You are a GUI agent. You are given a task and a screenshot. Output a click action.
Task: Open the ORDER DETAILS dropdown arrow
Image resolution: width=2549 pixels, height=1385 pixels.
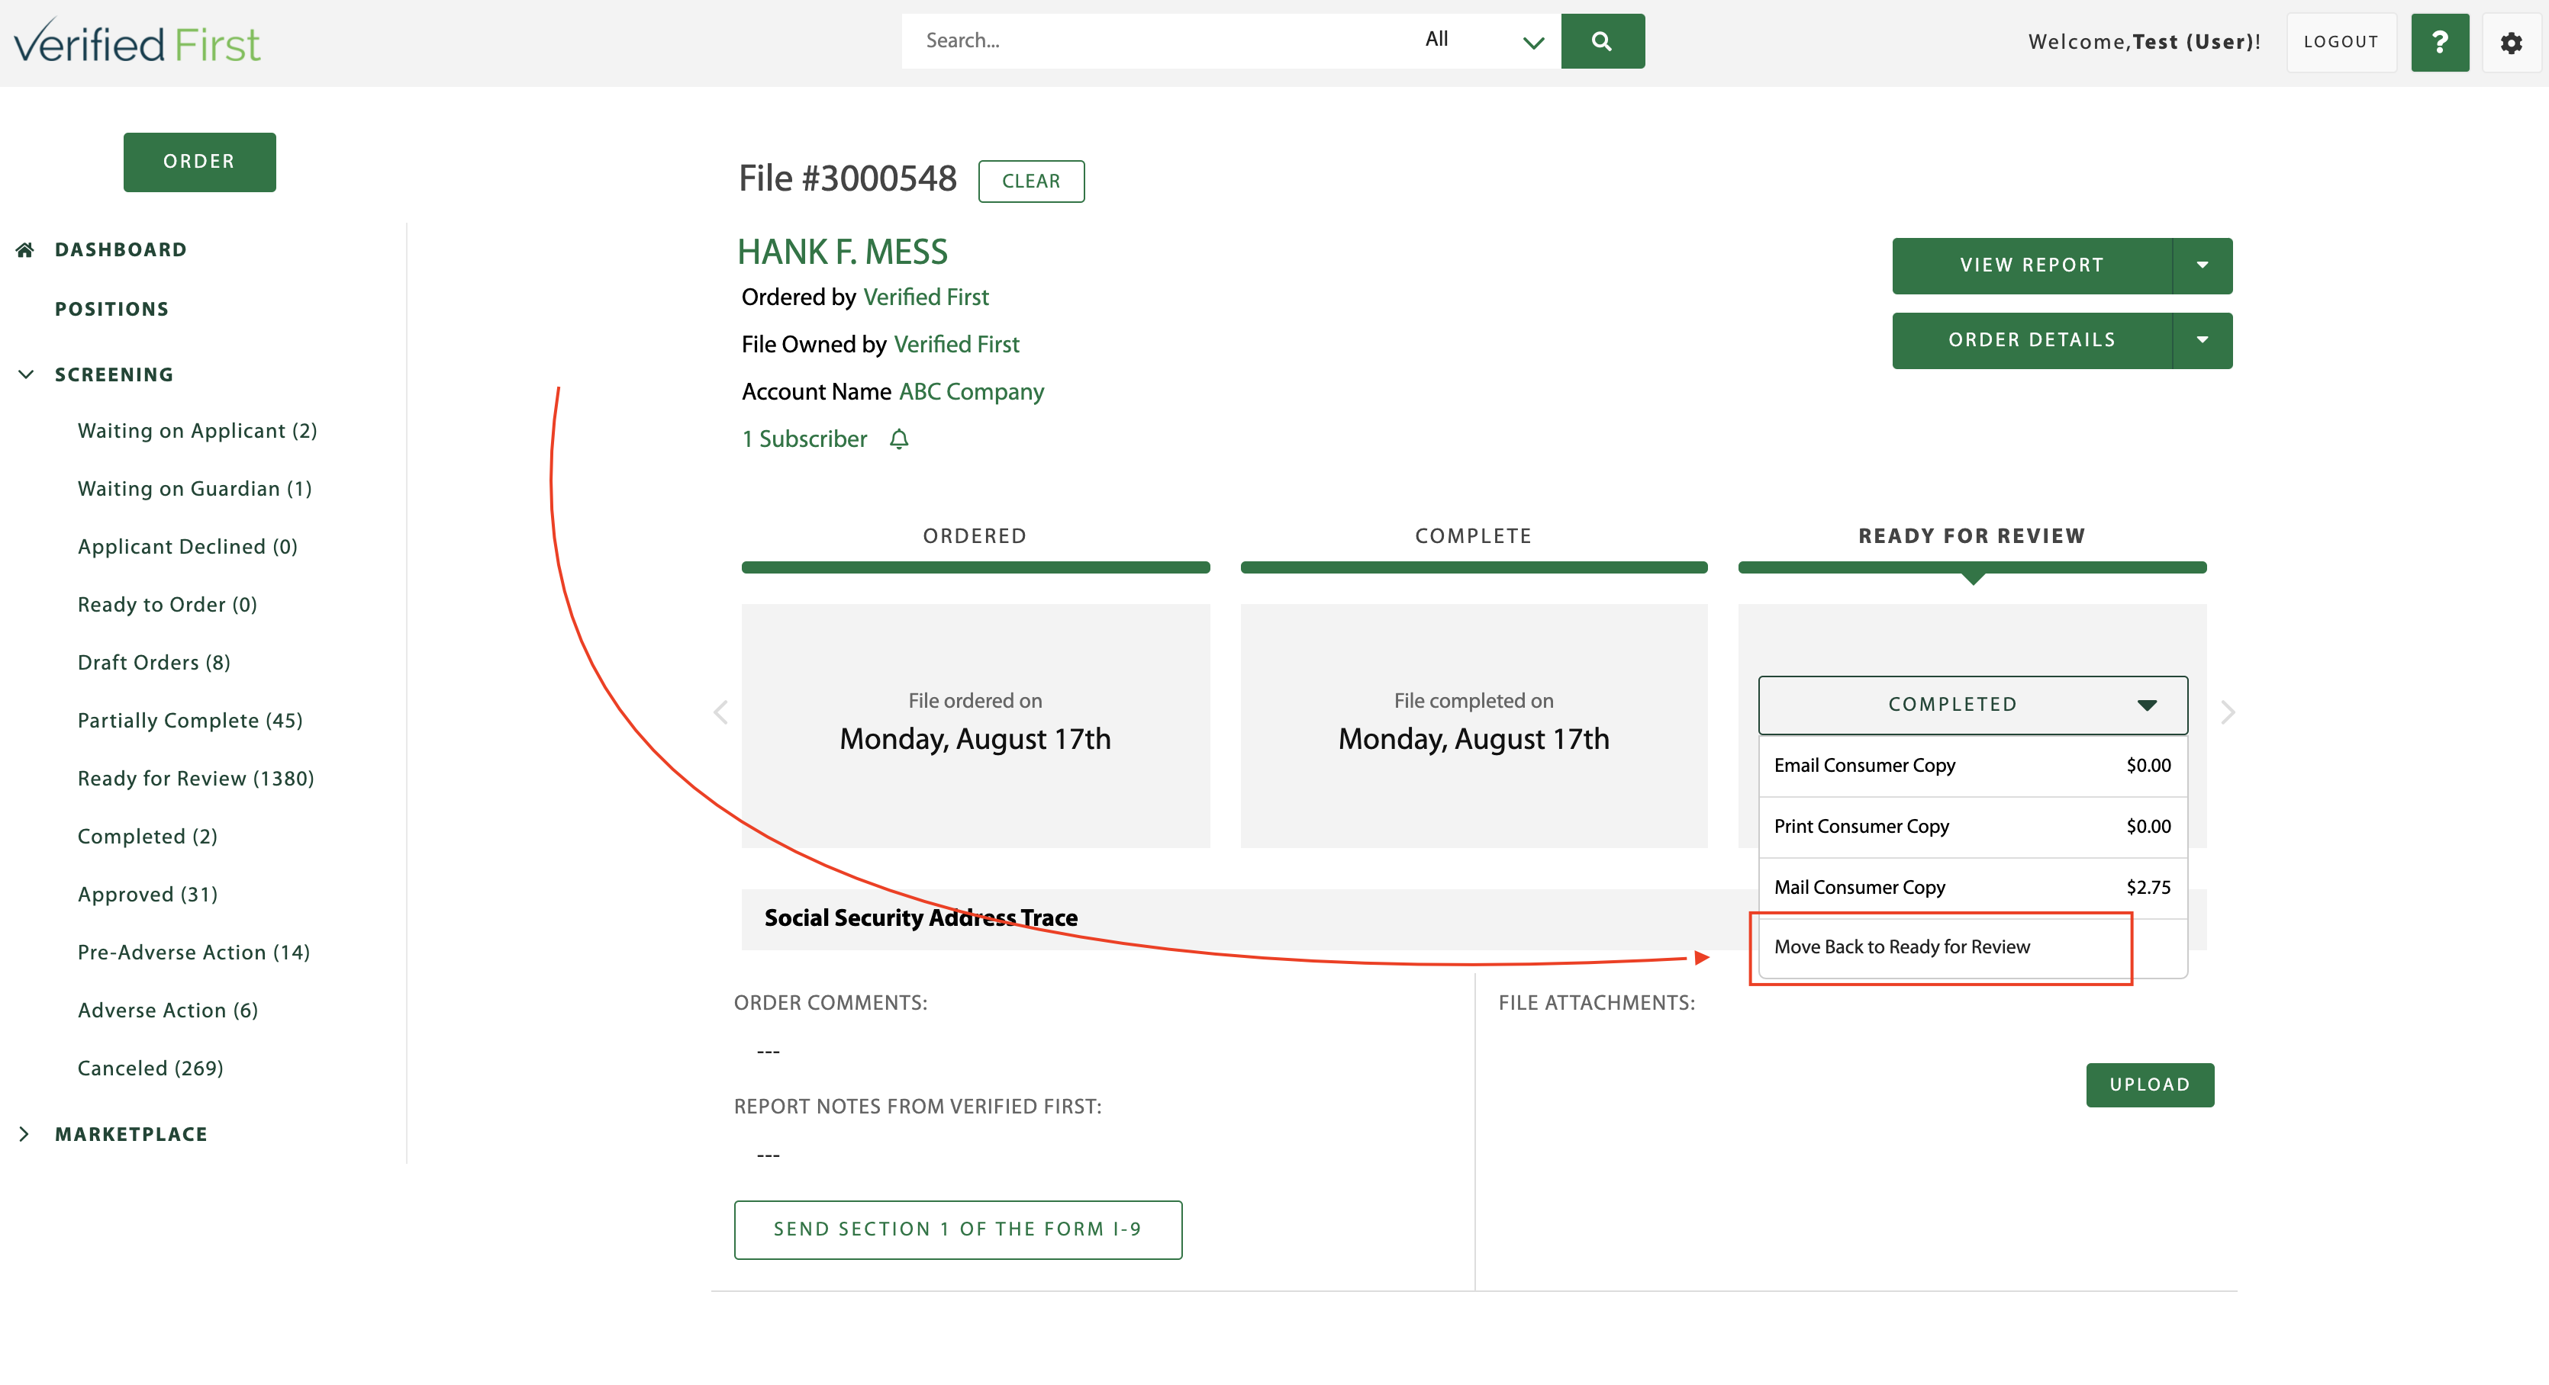(x=2202, y=340)
